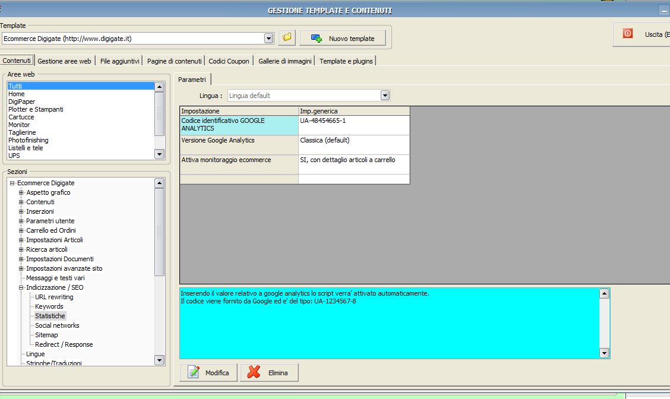This screenshot has width=670, height=399.
Task: Select Listelli e tele web area
Action: point(81,148)
